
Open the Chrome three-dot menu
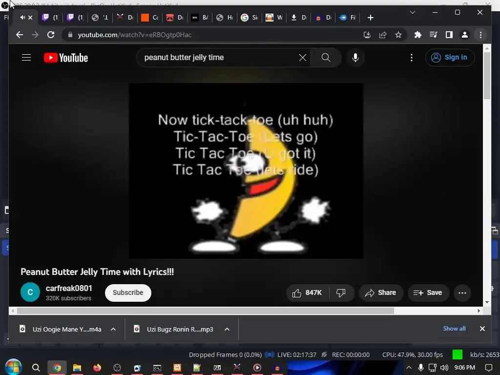point(480,35)
